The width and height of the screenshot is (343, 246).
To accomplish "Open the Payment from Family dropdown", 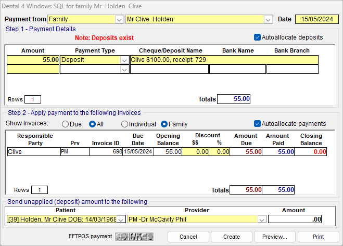I will click(119, 19).
